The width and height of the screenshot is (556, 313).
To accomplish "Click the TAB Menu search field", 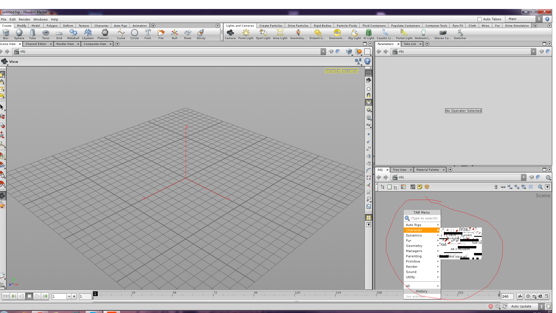I will pyautogui.click(x=425, y=218).
